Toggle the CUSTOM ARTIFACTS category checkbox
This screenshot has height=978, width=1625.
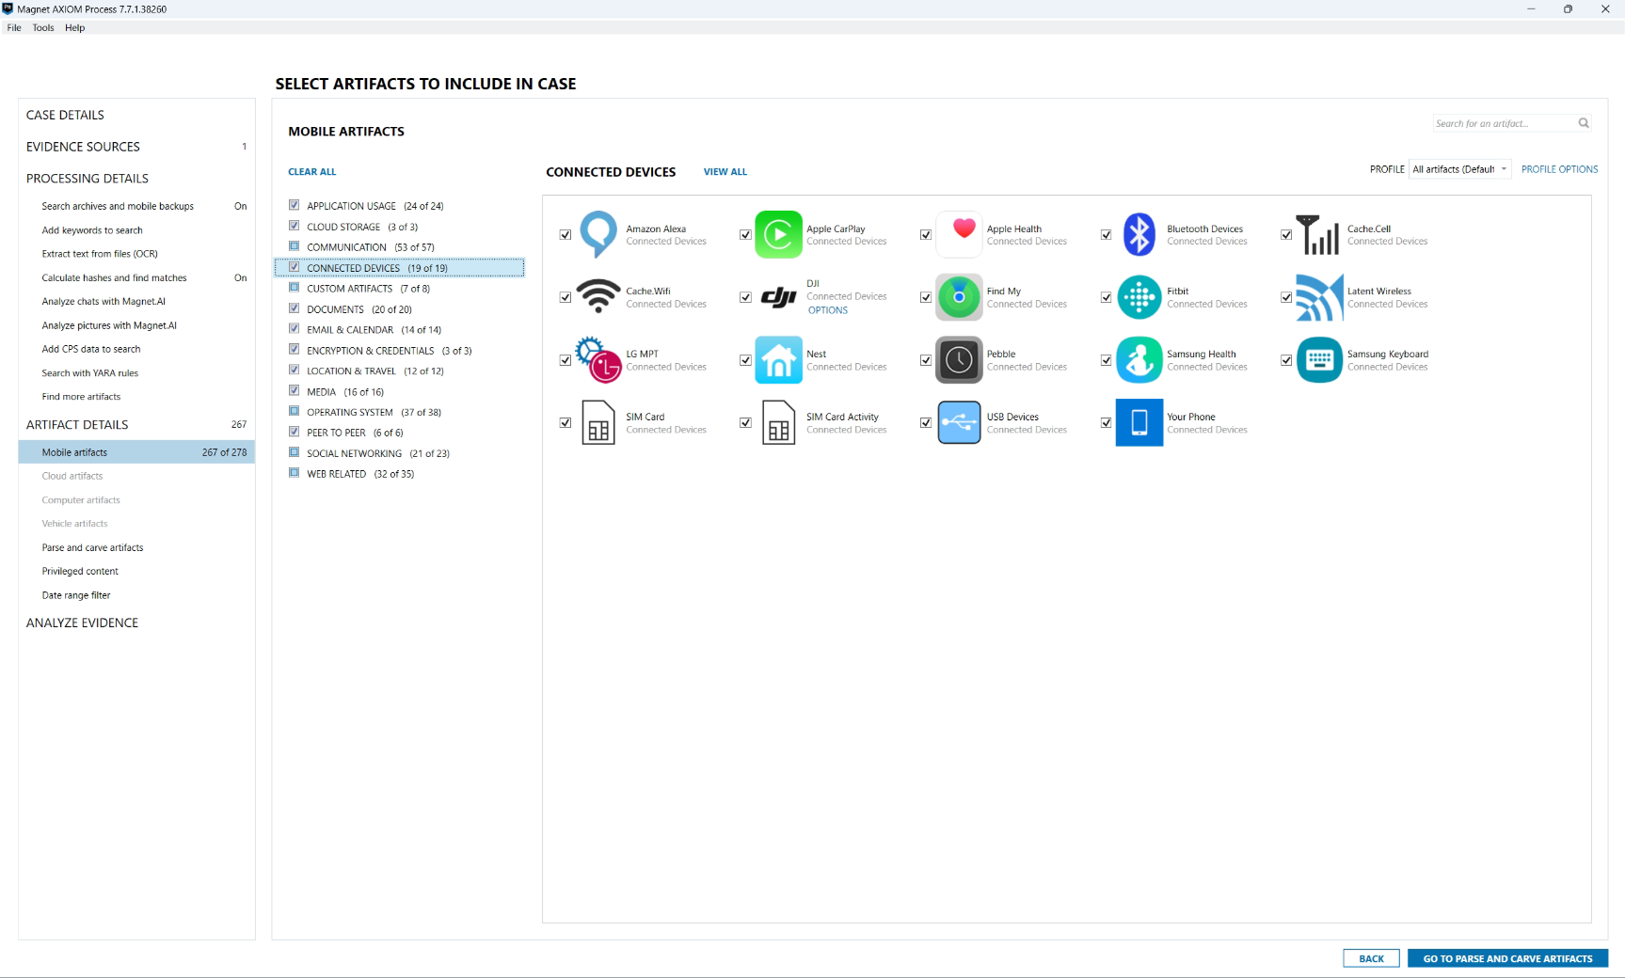tap(295, 288)
